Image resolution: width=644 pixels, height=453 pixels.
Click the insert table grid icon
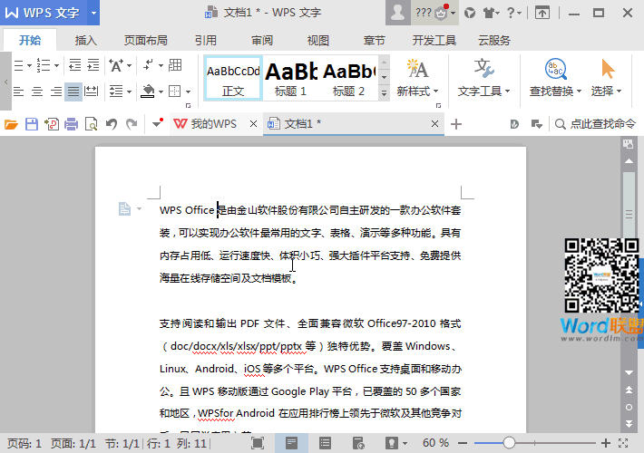[175, 65]
